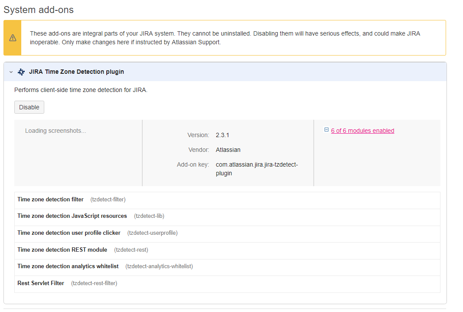
Task: Collapse the JIRA Time Zone Detection plugin row
Action: pos(11,72)
